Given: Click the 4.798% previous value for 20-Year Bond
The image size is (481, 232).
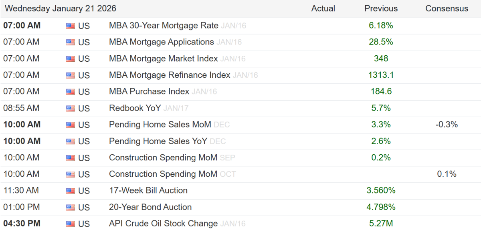Looking at the screenshot, I should pos(381,207).
